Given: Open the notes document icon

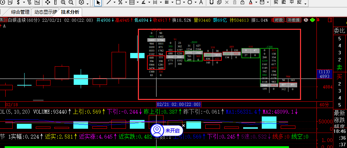Looking at the screenshot, I should click(x=10, y=2).
